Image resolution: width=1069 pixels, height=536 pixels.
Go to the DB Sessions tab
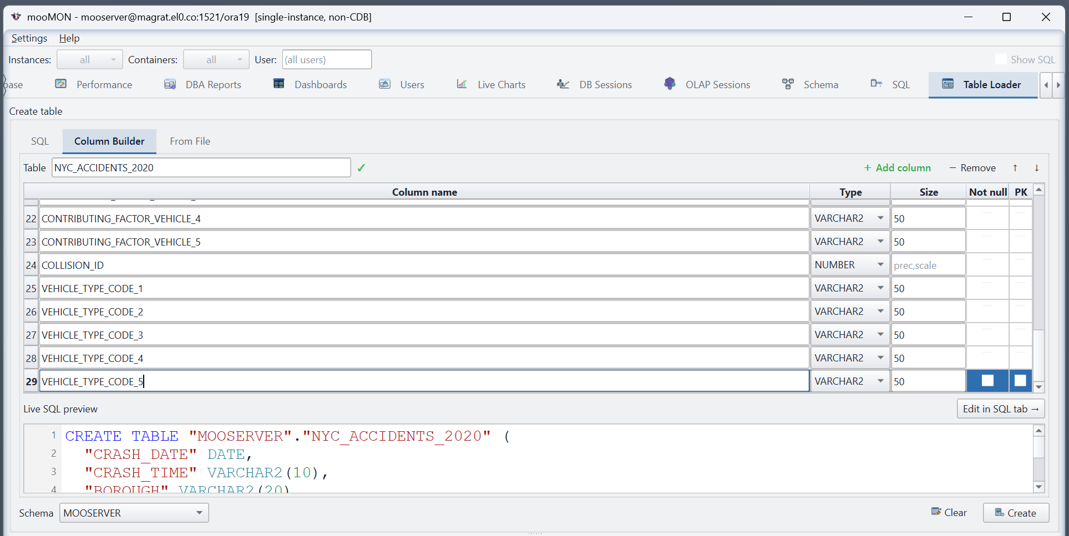click(x=595, y=84)
